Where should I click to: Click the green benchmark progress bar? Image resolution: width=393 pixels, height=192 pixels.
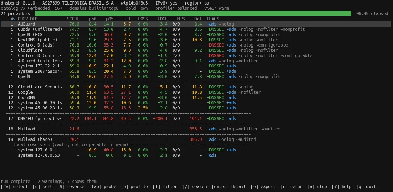[193, 14]
